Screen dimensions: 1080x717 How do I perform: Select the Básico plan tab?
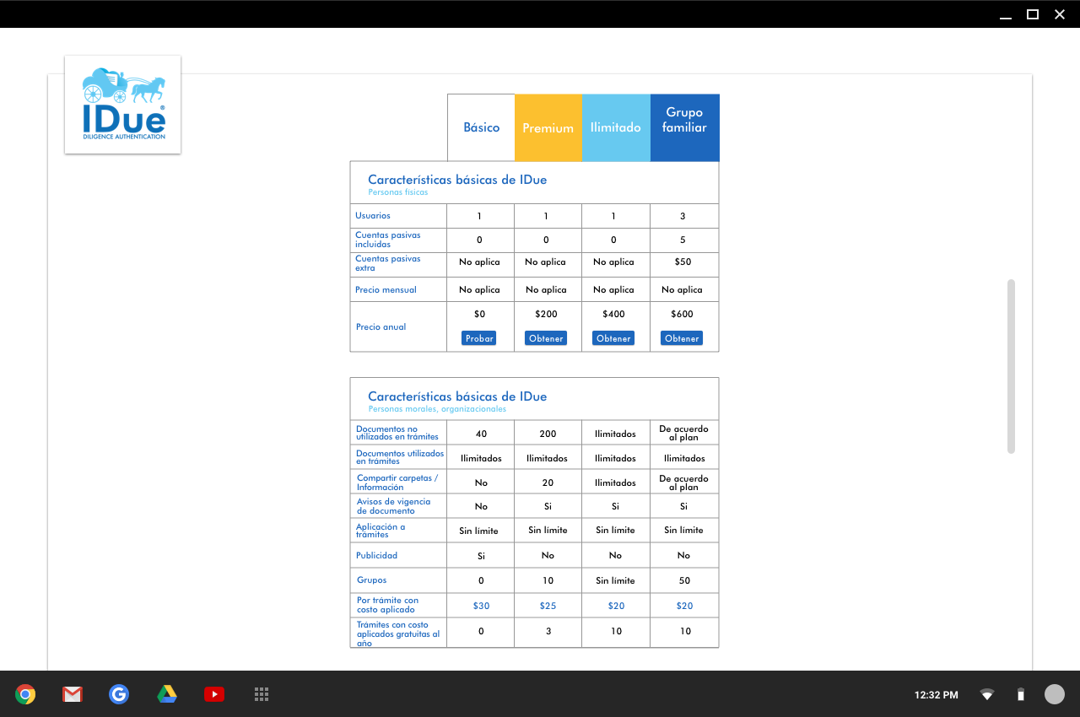click(481, 127)
